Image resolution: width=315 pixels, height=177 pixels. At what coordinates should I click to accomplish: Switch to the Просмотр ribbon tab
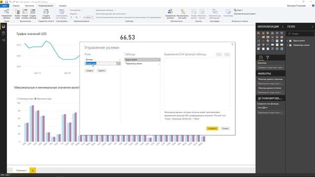pos(30,5)
